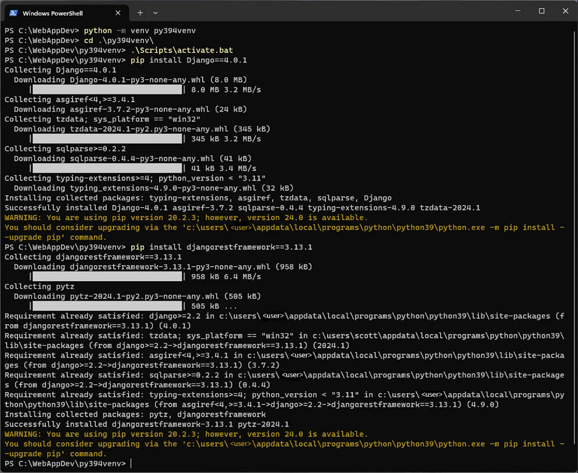Open a new tab with the plus button
Viewport: 578px width, 473px height.
coord(140,13)
